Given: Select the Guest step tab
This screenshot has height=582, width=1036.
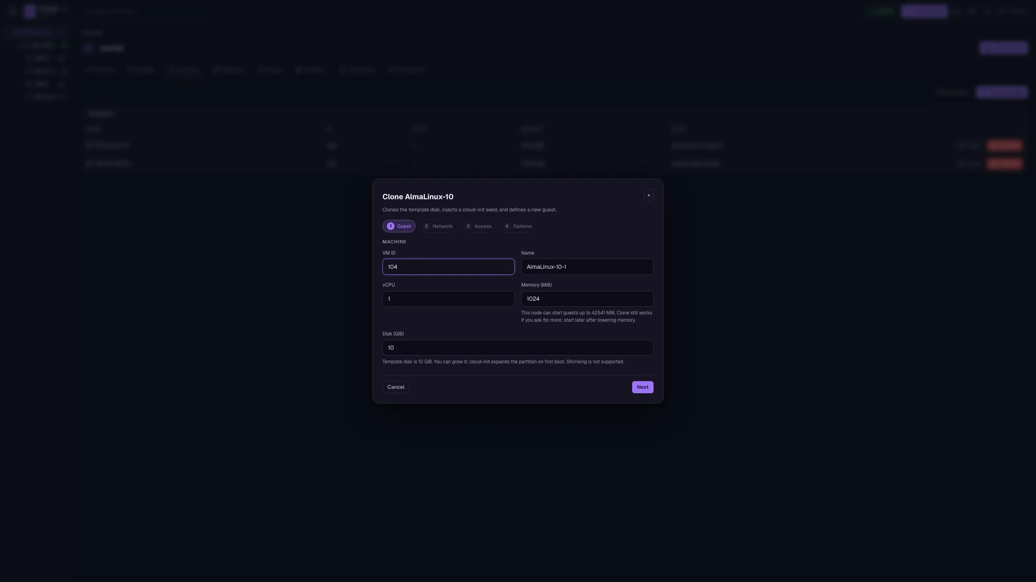Looking at the screenshot, I should point(399,226).
